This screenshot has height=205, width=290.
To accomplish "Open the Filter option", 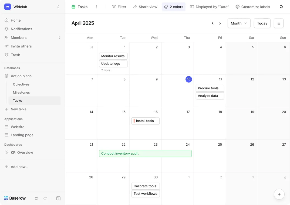I will pyautogui.click(x=119, y=7).
